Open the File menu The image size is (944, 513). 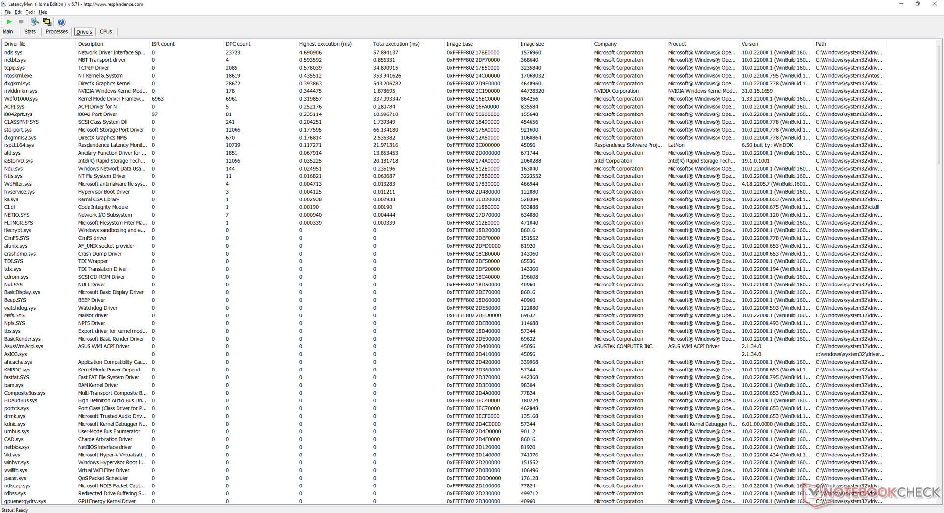point(7,12)
